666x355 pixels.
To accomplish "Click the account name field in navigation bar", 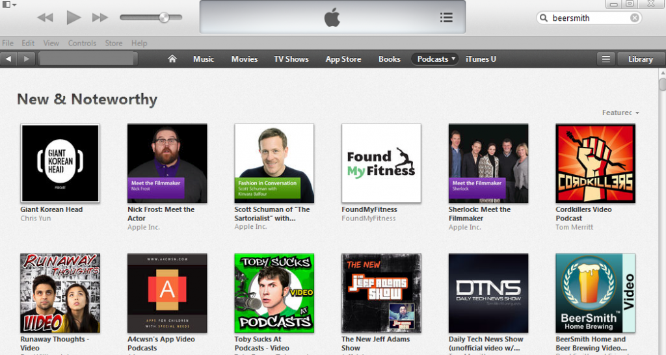I will pos(88,59).
